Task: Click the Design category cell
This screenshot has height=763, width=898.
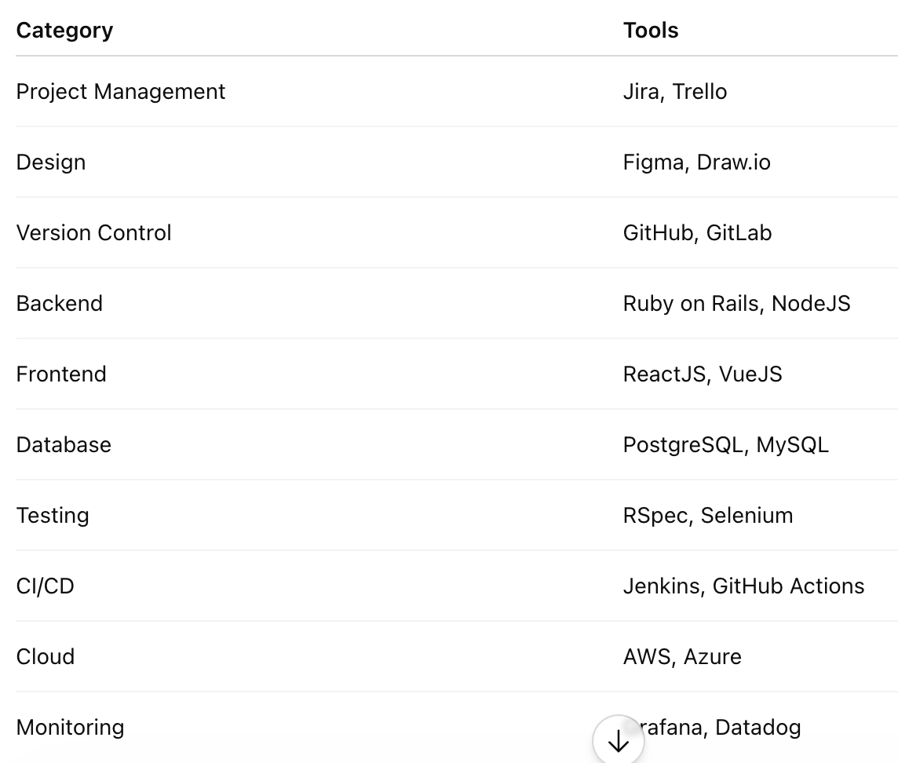Action: (51, 162)
